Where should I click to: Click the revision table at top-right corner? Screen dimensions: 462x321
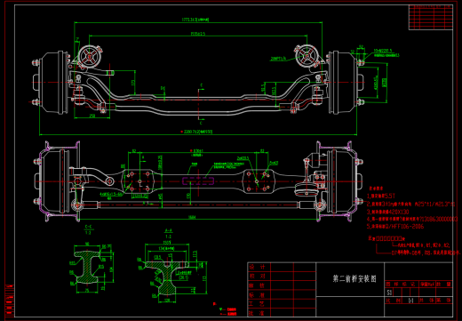click(431, 17)
